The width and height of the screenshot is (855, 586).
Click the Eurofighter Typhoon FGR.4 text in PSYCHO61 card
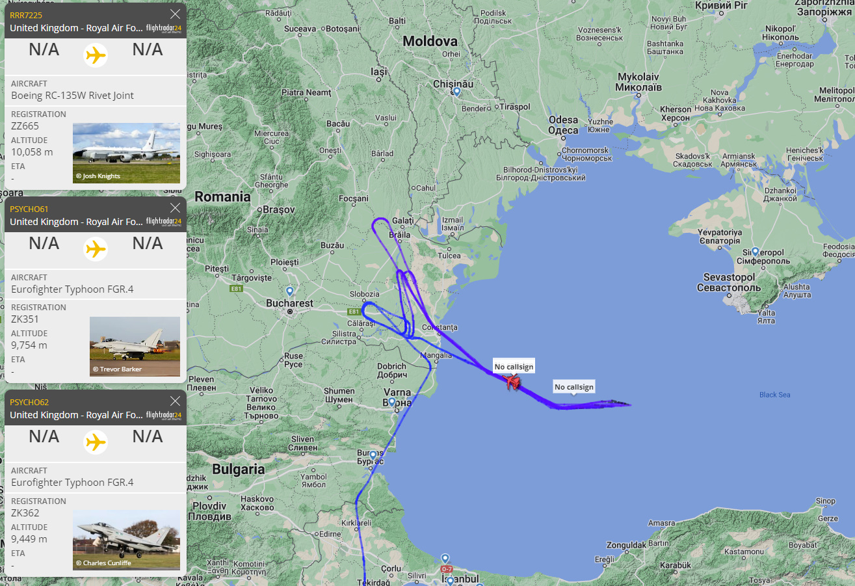(x=72, y=289)
